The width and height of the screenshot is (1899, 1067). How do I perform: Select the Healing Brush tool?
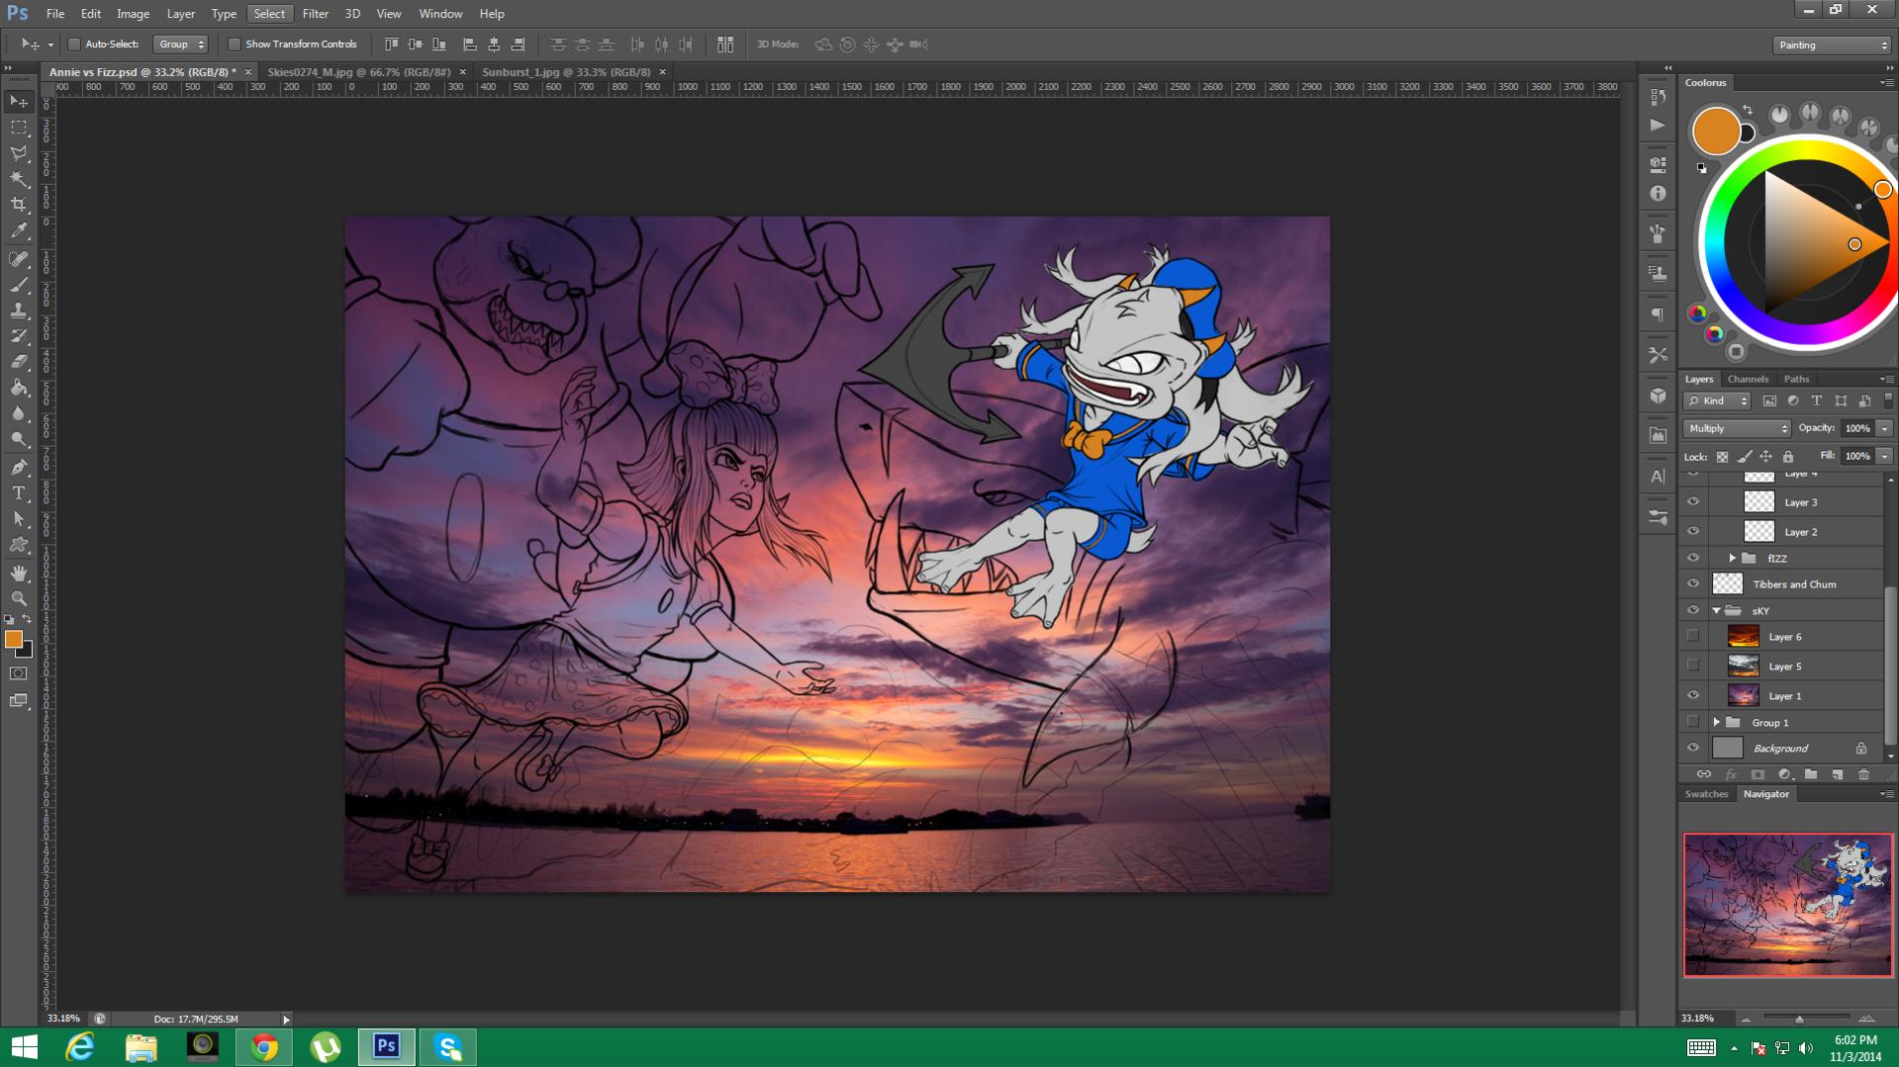point(19,259)
